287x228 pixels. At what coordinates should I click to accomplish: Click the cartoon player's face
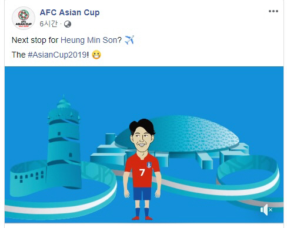[142, 139]
